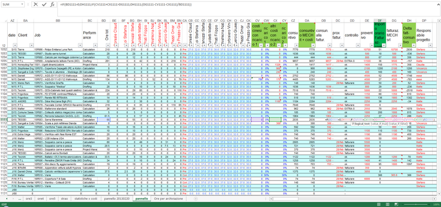Open the Client column filter dropdown
441x207 pixels.
tap(31, 45)
